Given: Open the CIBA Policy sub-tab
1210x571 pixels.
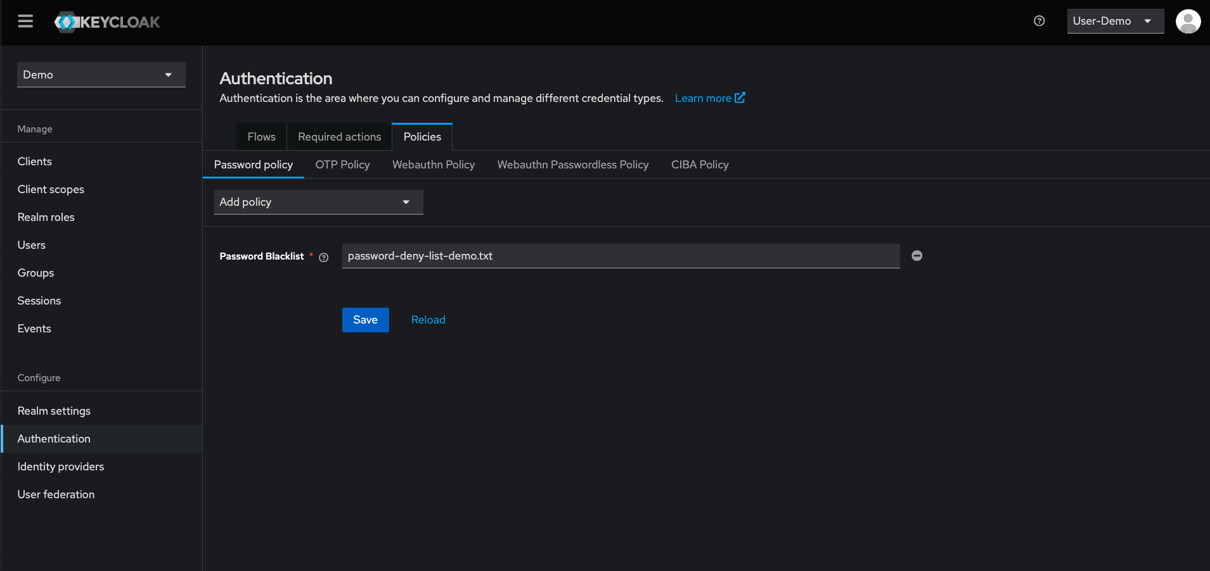Looking at the screenshot, I should 700,165.
